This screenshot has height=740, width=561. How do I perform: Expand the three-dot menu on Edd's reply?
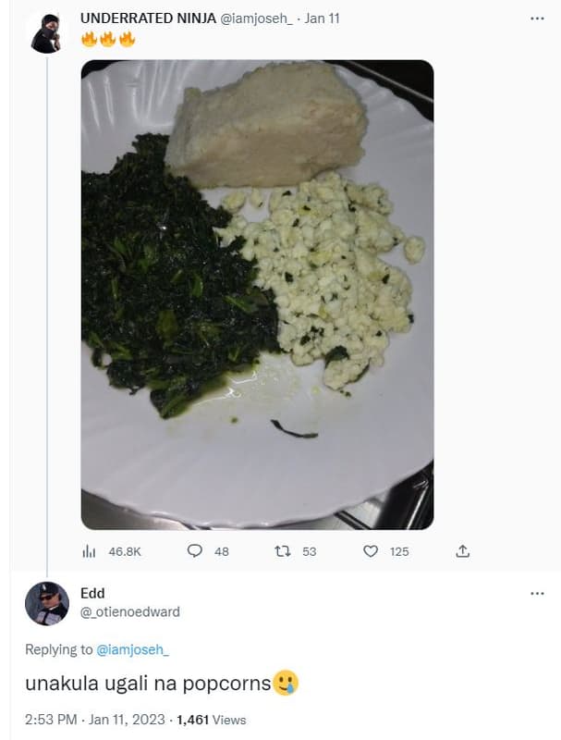[x=537, y=593]
